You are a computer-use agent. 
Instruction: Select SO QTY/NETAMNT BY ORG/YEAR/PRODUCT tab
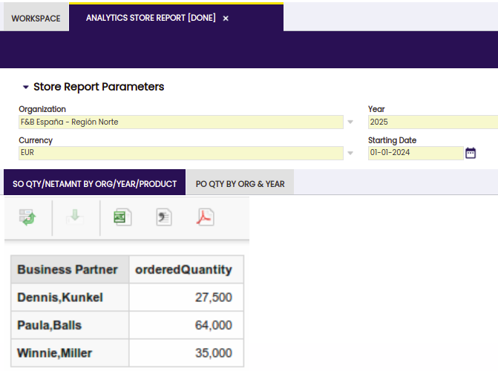click(x=95, y=183)
